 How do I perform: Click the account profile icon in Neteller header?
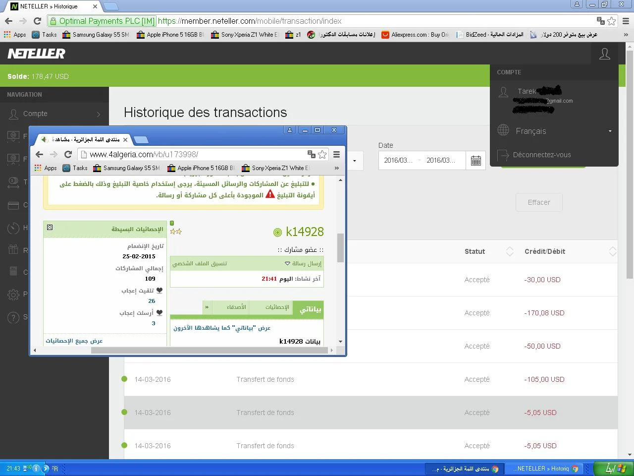click(x=604, y=54)
